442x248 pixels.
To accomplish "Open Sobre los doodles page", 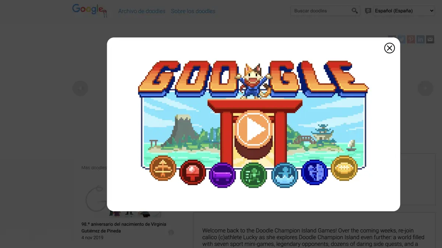I will (193, 11).
